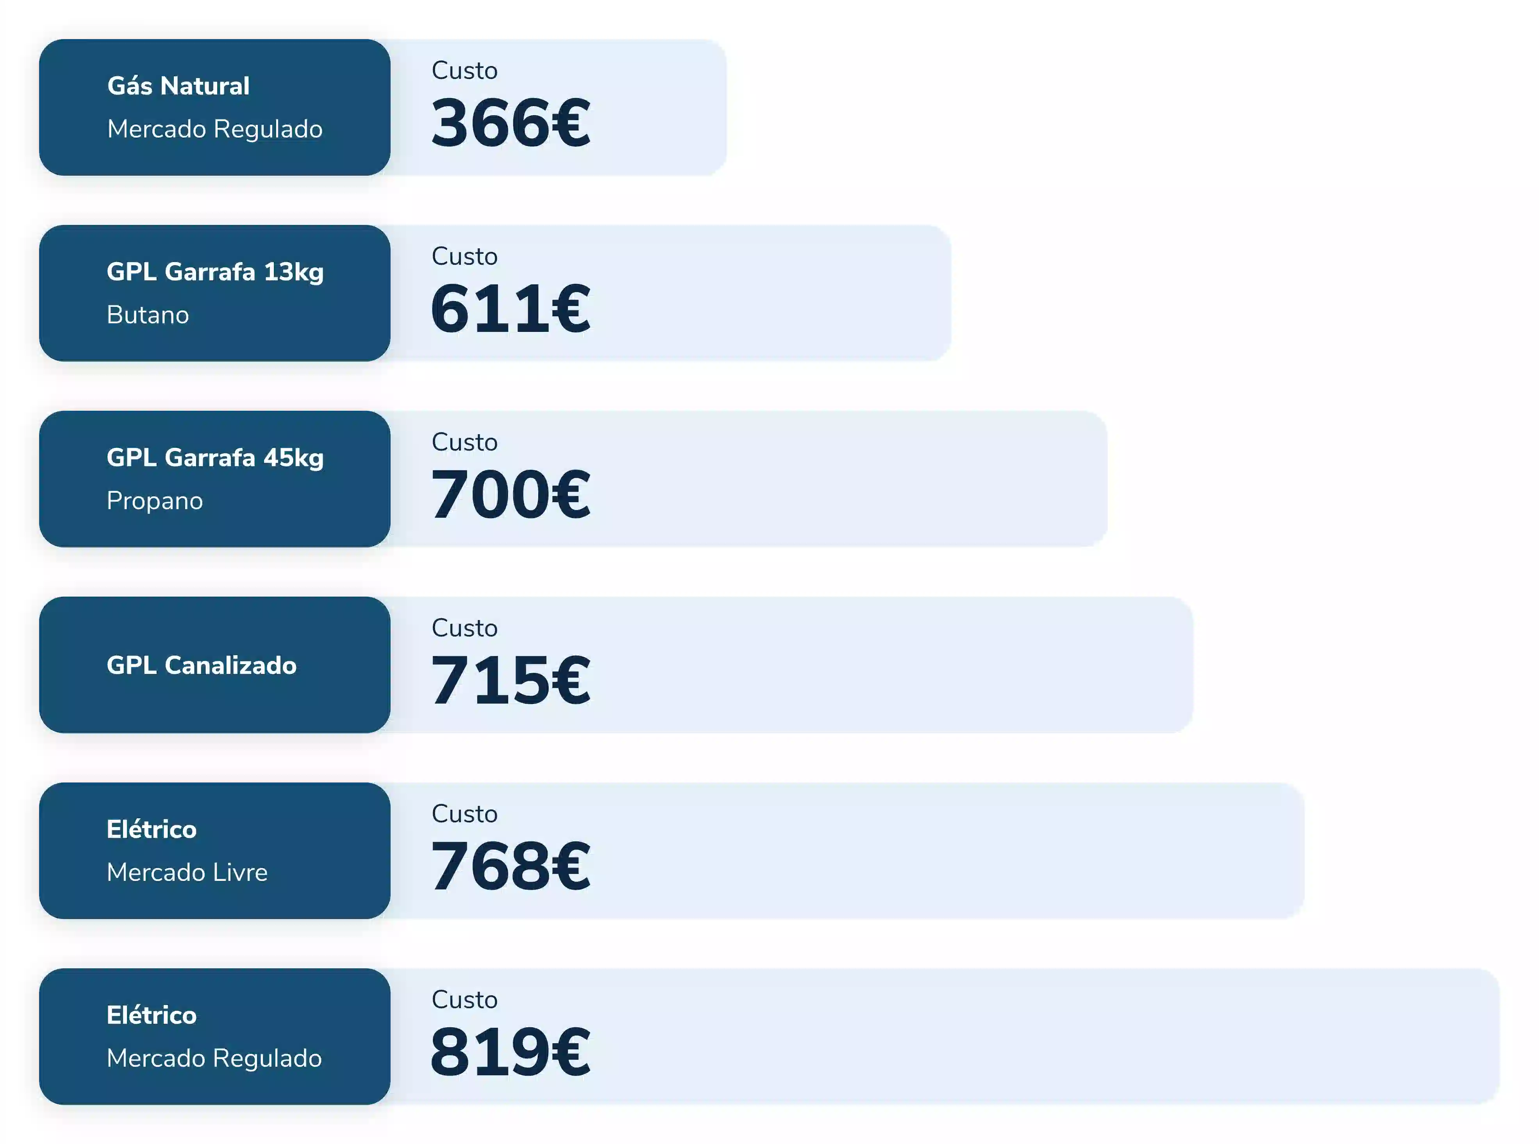The width and height of the screenshot is (1539, 1144).
Task: Click the 366€ cost value
Action: pos(511,123)
